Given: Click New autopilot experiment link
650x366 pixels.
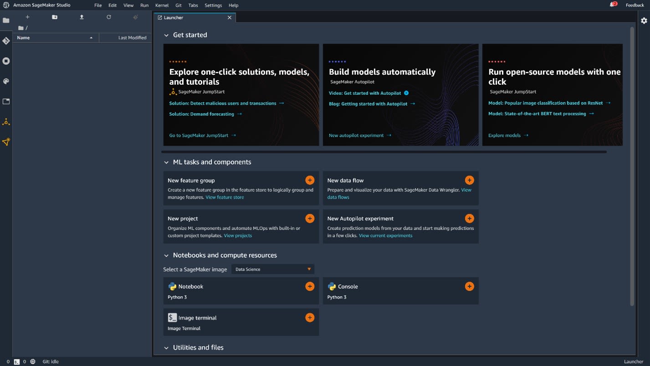Looking at the screenshot, I should (360, 135).
